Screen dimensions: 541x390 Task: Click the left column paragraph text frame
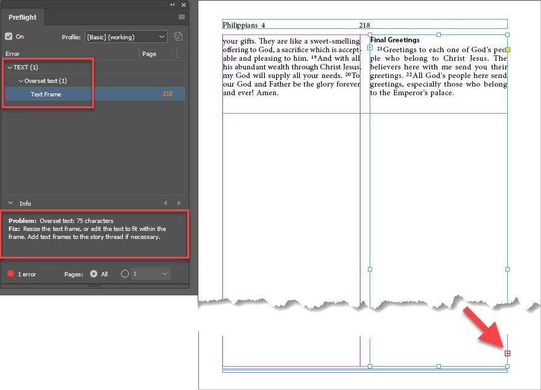coord(292,67)
